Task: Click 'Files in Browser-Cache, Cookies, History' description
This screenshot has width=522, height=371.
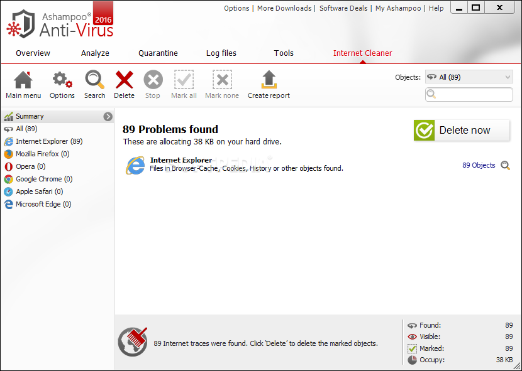Action: pyautogui.click(x=247, y=168)
